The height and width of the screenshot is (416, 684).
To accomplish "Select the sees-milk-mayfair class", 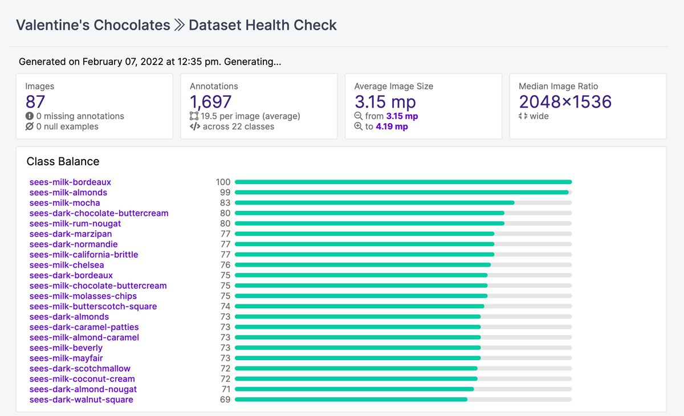I will point(67,358).
